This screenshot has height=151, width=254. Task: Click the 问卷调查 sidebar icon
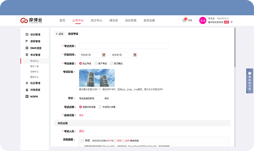[x=27, y=90]
